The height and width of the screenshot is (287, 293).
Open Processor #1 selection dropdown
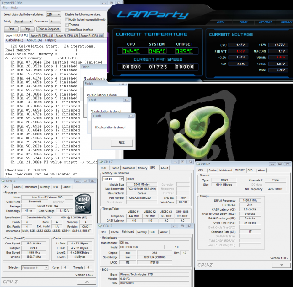[x=35, y=268]
